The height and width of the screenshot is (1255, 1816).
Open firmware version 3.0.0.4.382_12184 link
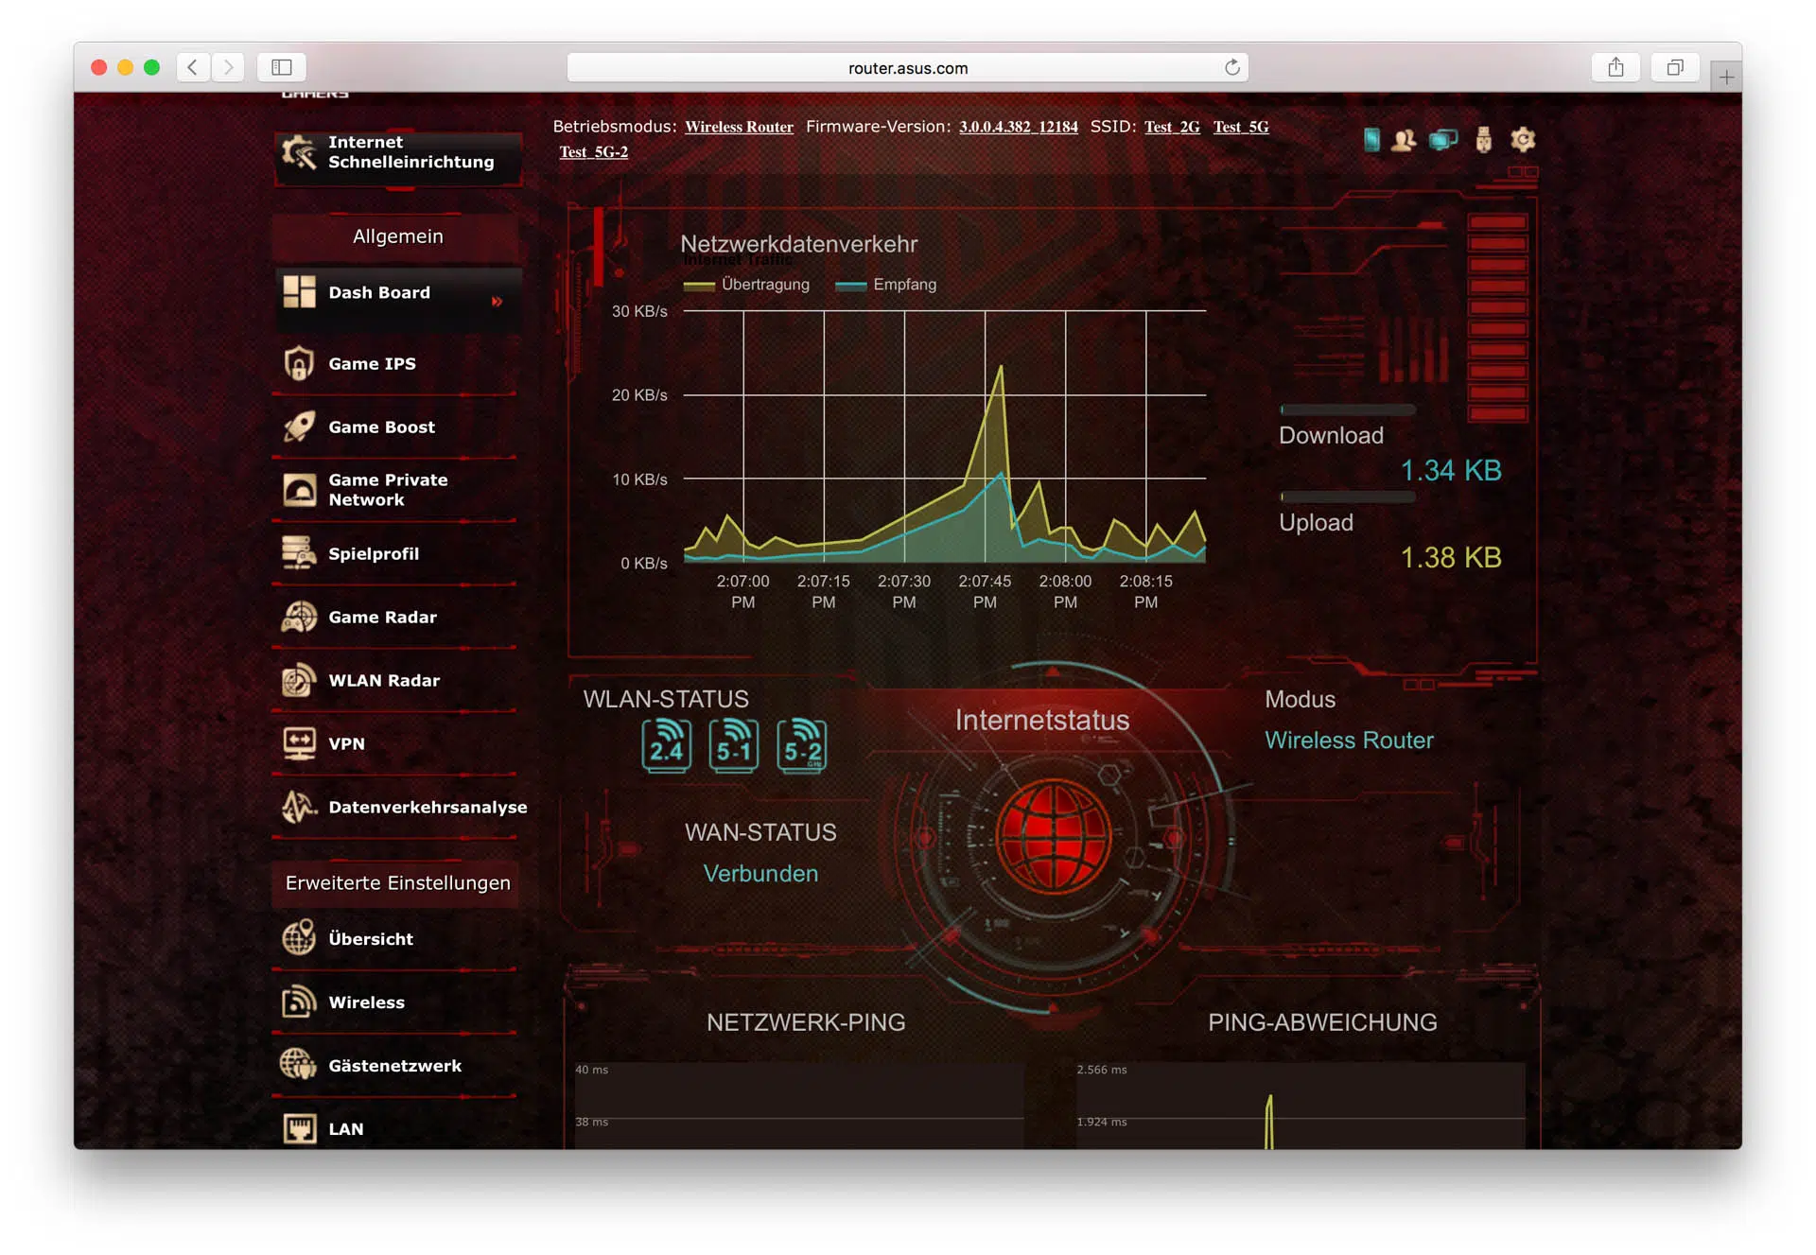click(x=1018, y=127)
